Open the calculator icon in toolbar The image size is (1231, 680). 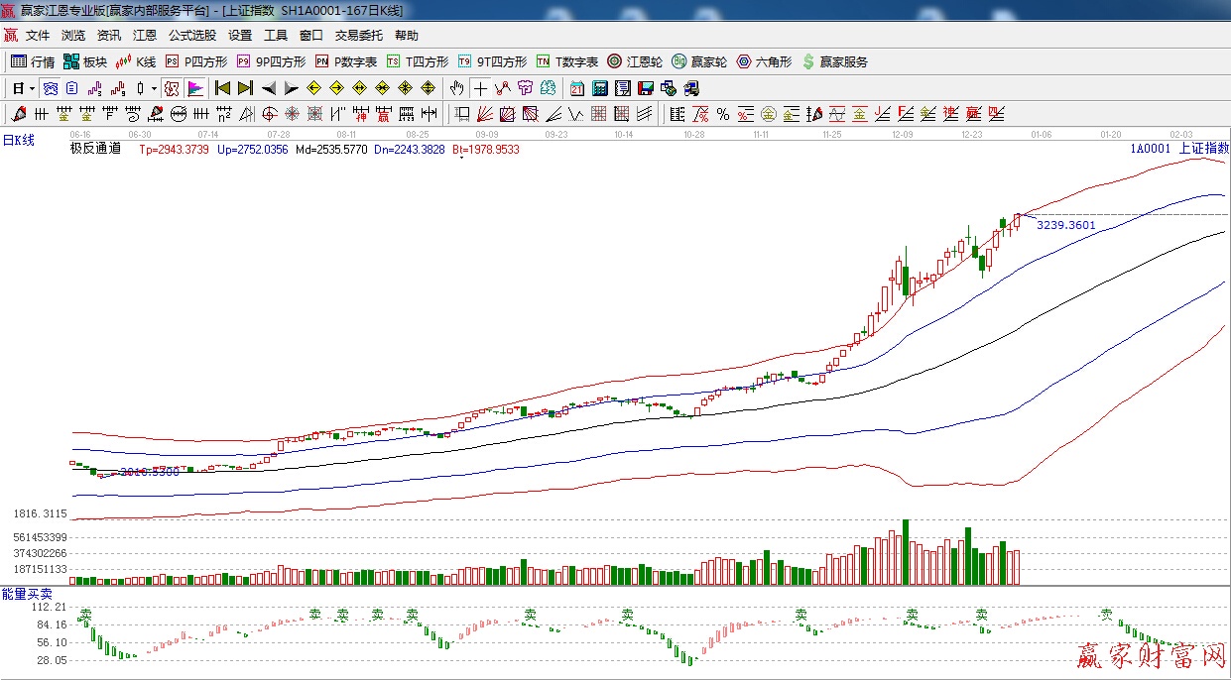[x=600, y=88]
